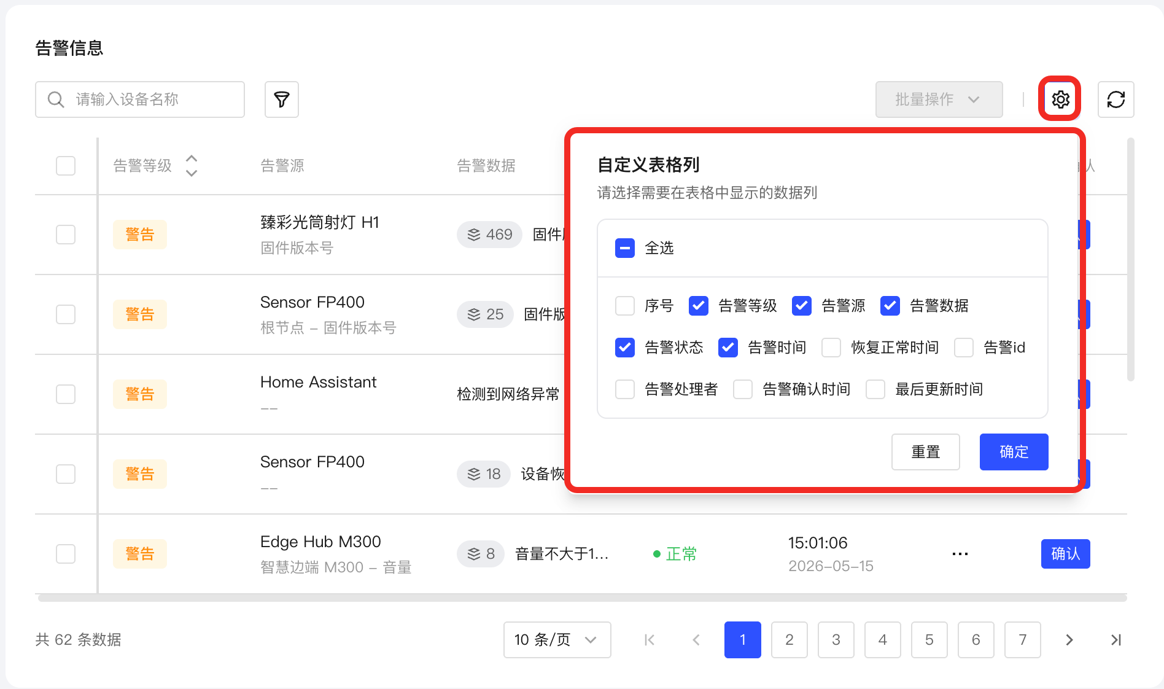The height and width of the screenshot is (689, 1164).
Task: Go to page 5
Action: coord(929,640)
